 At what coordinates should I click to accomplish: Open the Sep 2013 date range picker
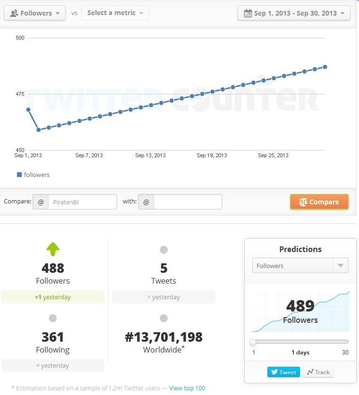tap(294, 13)
